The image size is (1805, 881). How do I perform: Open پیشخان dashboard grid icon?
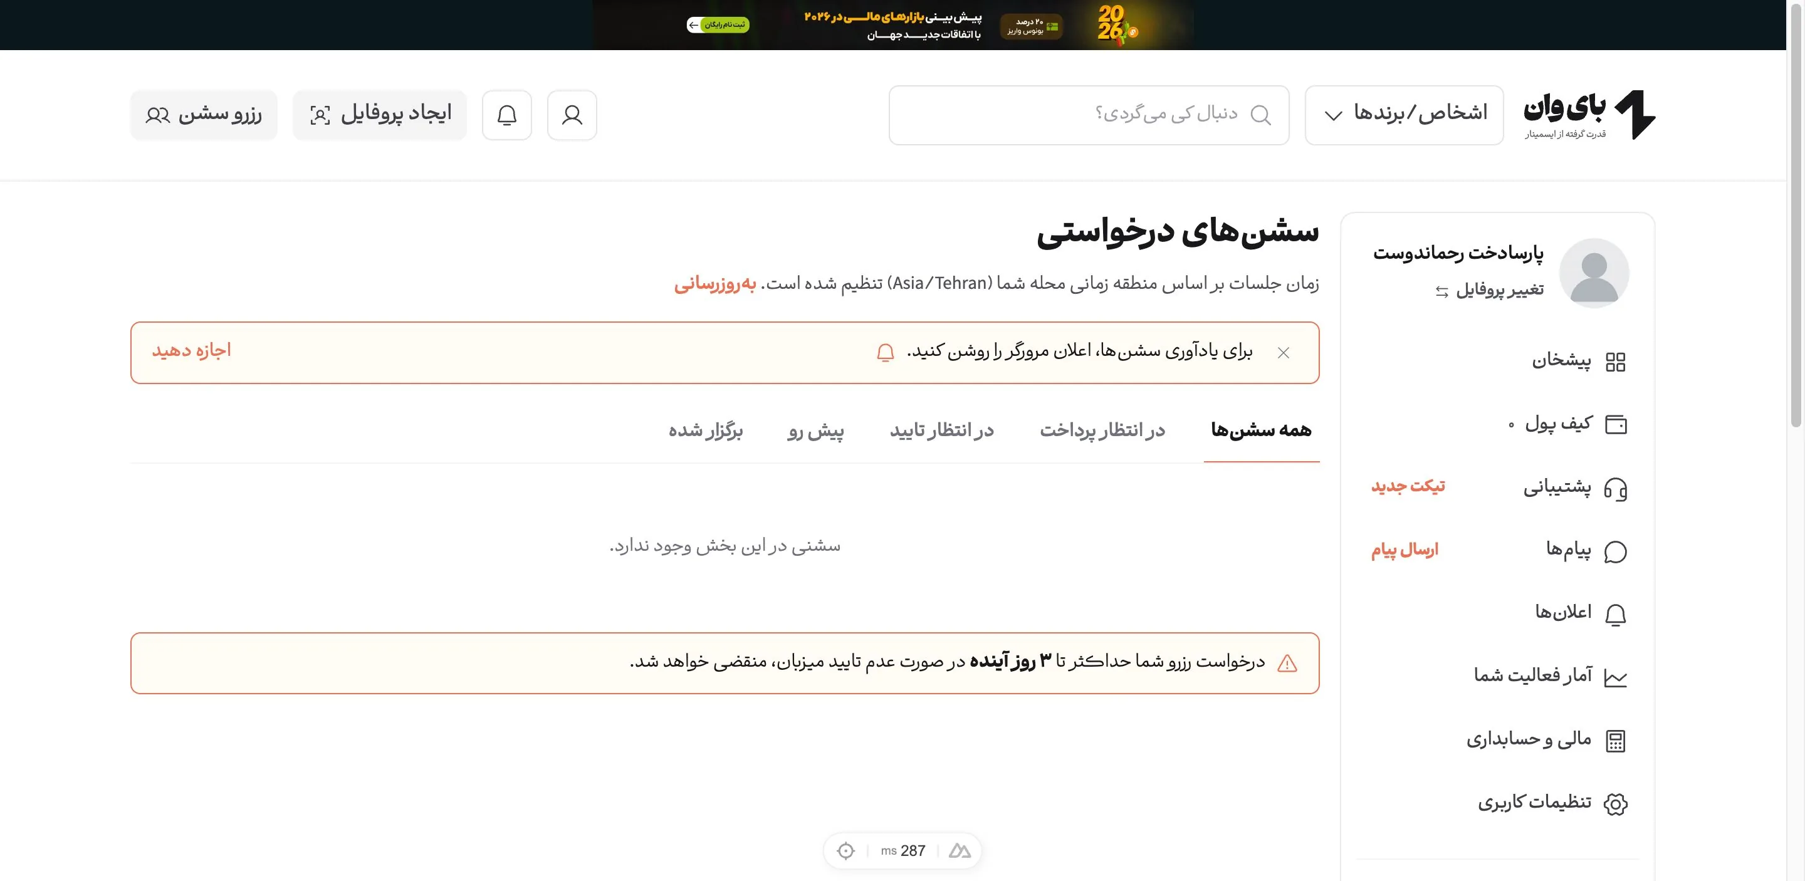click(1615, 362)
